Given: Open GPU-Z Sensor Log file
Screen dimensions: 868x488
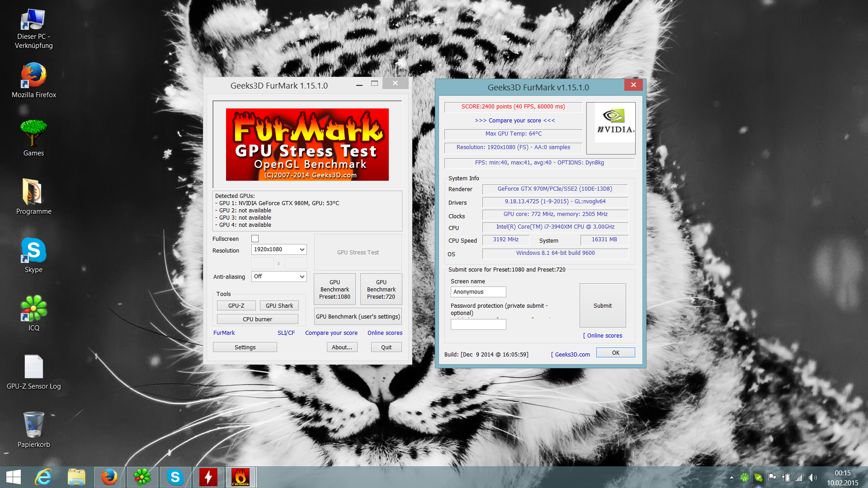Looking at the screenshot, I should coord(33,371).
